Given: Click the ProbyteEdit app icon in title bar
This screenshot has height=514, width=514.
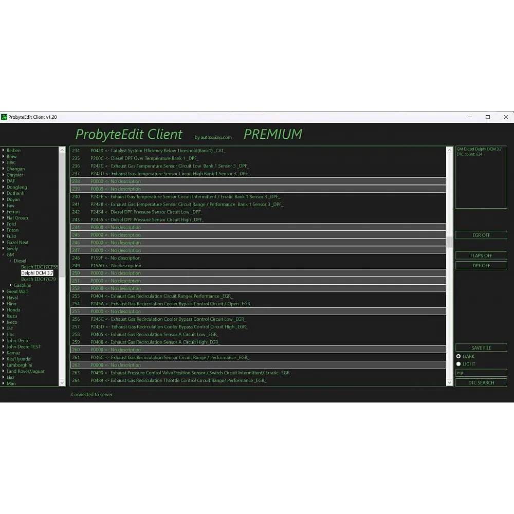Looking at the screenshot, I should pyautogui.click(x=4, y=117).
